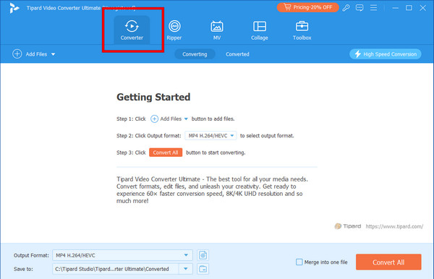Viewport: 434px width, 279px height.
Task: Select the Converting tab
Action: point(195,54)
